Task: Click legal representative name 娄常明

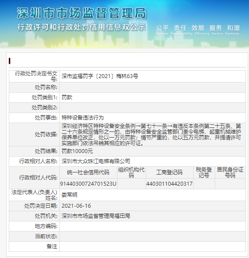Action: click(69, 195)
